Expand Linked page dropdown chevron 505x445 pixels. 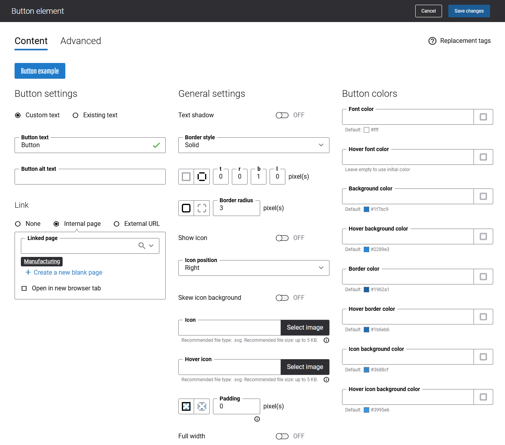[151, 246]
